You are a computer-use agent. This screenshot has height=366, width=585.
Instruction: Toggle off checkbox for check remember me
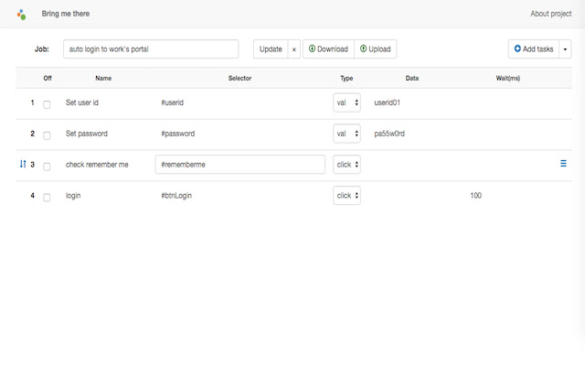coord(47,167)
